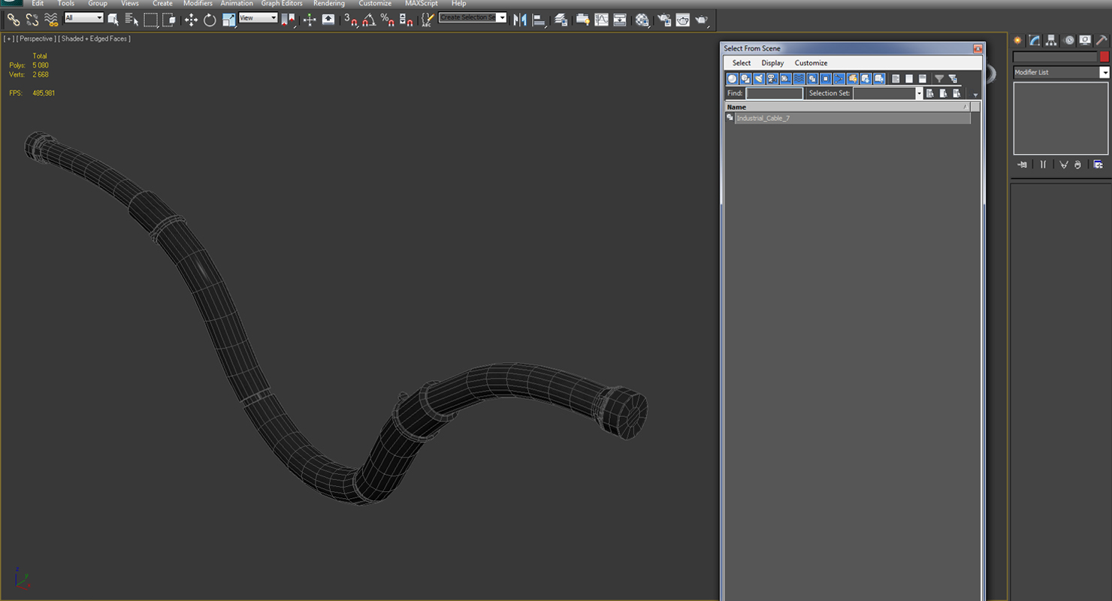Click the Find input field

[x=774, y=93]
